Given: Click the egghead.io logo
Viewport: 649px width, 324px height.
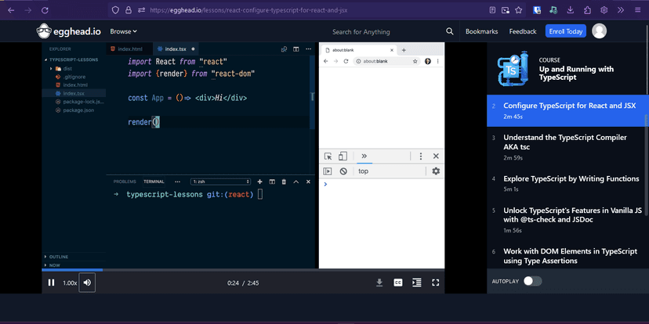Looking at the screenshot, I should 69,31.
